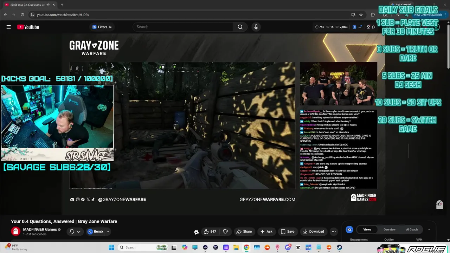This screenshot has width=450, height=253.
Task: Click the Remix button
Action: coord(96,232)
